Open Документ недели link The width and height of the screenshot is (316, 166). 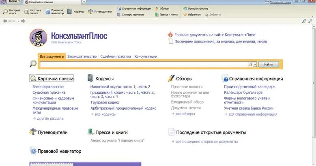[x=186, y=108]
